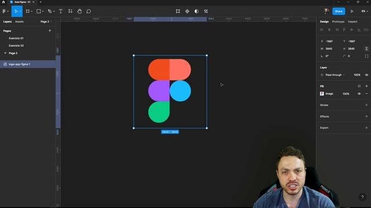Screen dimensions: 371x208
Task: Select the Hand tool
Action: pos(79,12)
